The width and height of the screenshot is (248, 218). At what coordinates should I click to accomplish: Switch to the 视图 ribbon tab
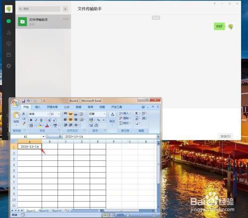[102, 107]
